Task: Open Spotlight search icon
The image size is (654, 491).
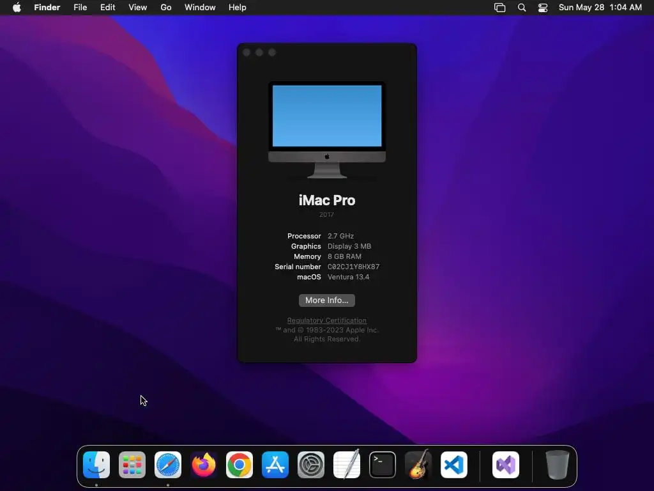Action: tap(521, 8)
